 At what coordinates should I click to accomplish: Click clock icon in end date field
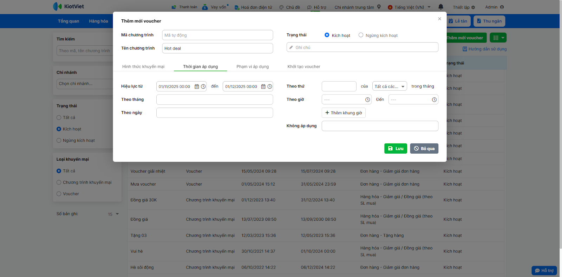click(x=269, y=86)
